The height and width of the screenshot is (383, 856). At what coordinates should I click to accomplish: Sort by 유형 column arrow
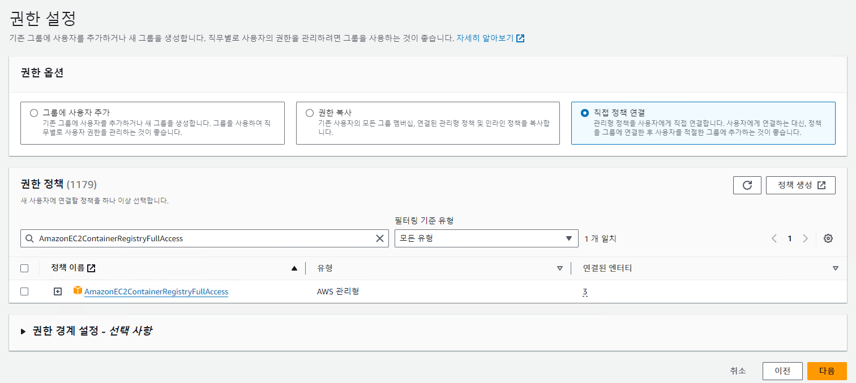pyautogui.click(x=560, y=268)
